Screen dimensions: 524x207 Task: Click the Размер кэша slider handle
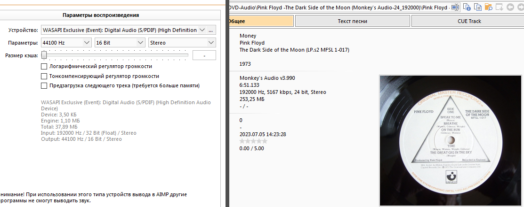coord(44,55)
